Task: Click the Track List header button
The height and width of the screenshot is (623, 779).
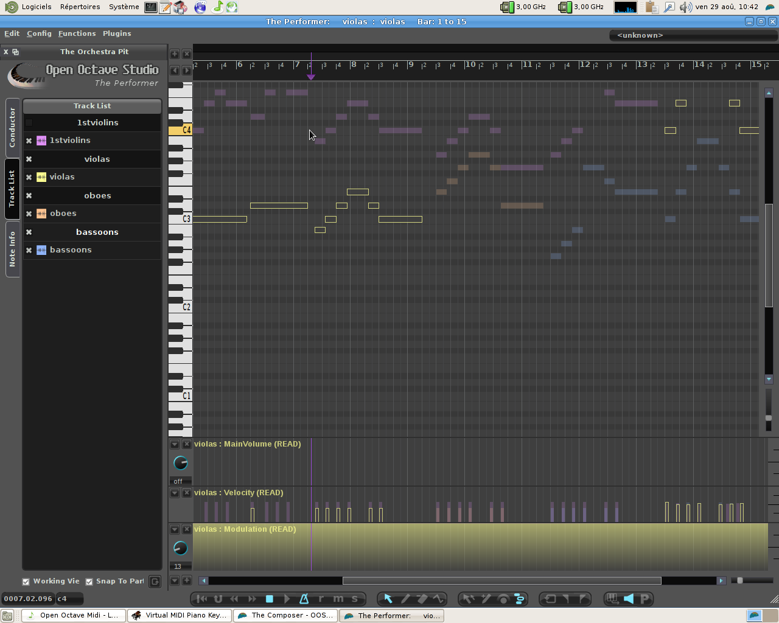Action: click(92, 106)
